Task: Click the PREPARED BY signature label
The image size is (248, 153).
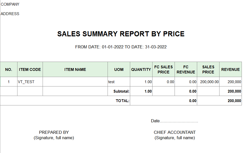Action: (54, 132)
